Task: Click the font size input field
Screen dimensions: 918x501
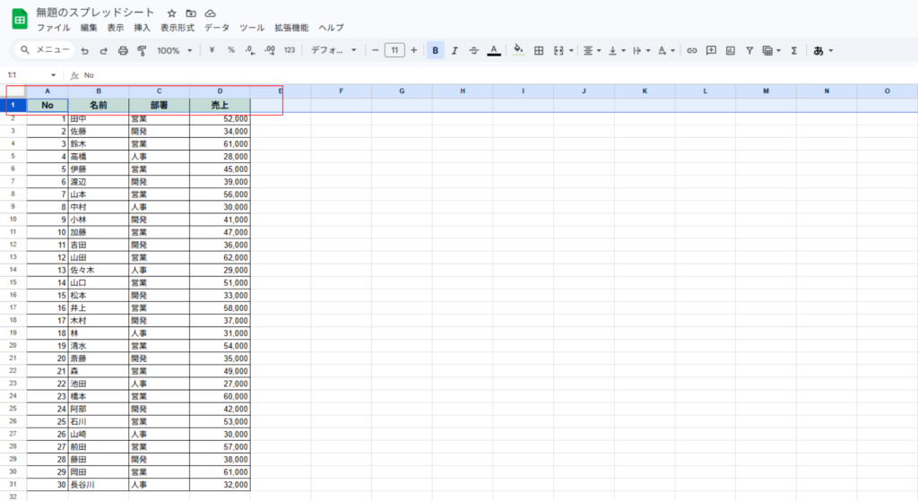Action: [394, 51]
